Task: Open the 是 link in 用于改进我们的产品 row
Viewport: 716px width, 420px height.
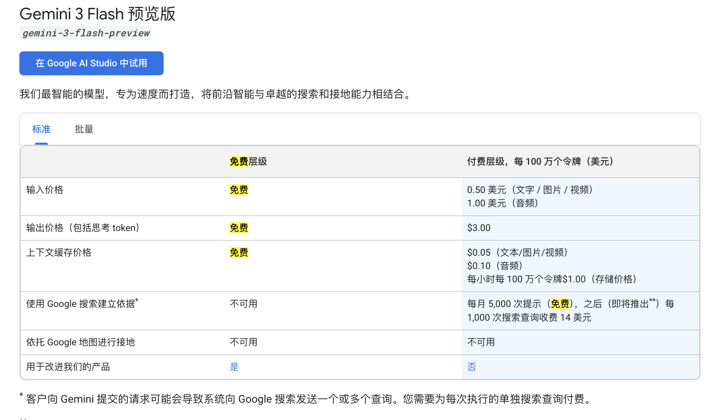Action: (x=234, y=367)
